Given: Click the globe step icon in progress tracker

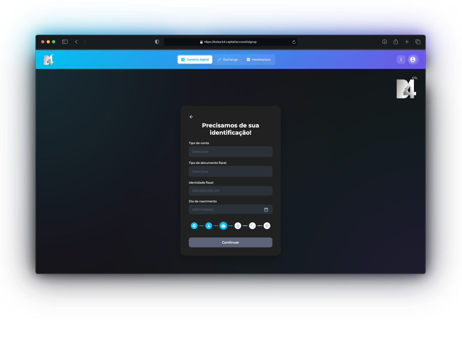Looking at the screenshot, I should (x=194, y=226).
